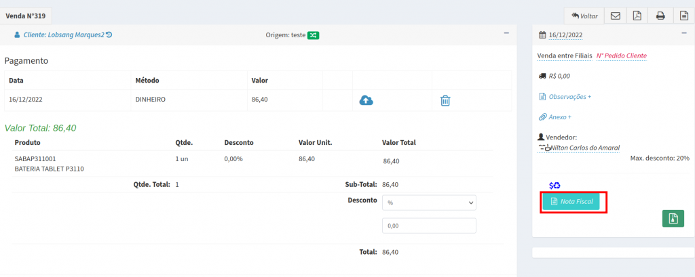The width and height of the screenshot is (695, 277).
Task: Open the document icon in top toolbar
Action: coord(682,16)
